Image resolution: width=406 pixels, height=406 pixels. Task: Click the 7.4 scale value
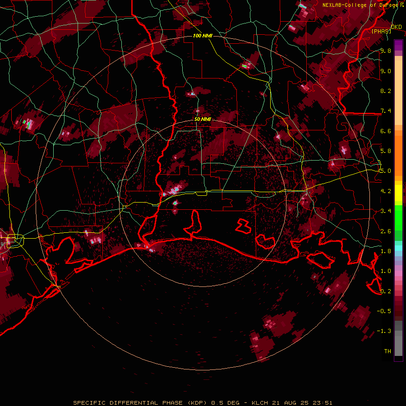click(x=386, y=111)
